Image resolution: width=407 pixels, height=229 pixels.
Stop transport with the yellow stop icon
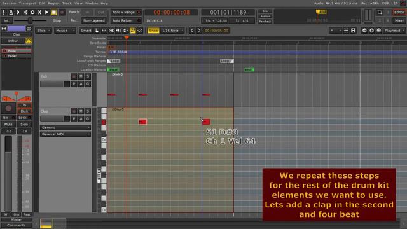[x=54, y=12]
